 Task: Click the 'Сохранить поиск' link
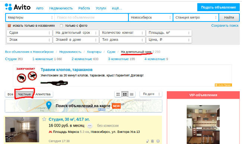click(225, 26)
